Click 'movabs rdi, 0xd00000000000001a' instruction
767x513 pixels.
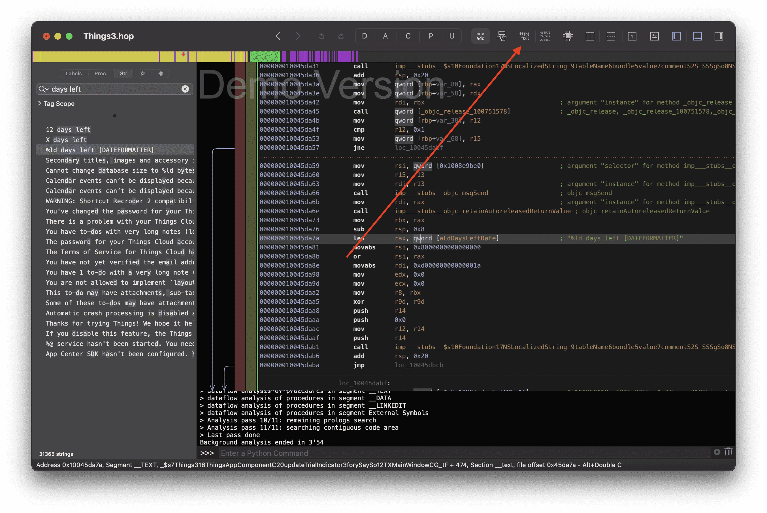tap(417, 265)
